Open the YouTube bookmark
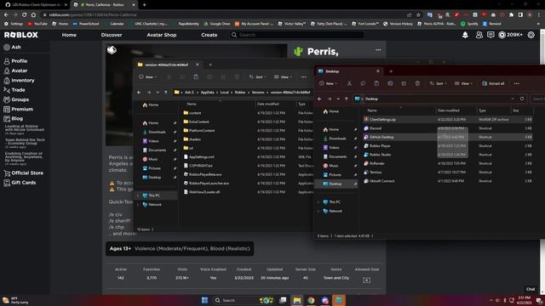This screenshot has height=306, width=545. point(37,24)
